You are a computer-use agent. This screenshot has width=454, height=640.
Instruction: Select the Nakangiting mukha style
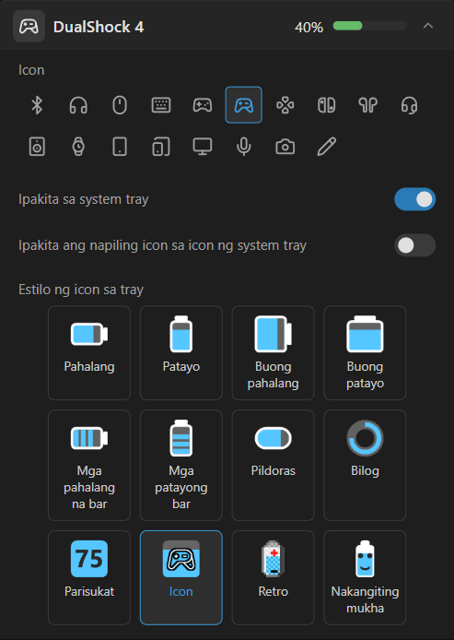366,577
